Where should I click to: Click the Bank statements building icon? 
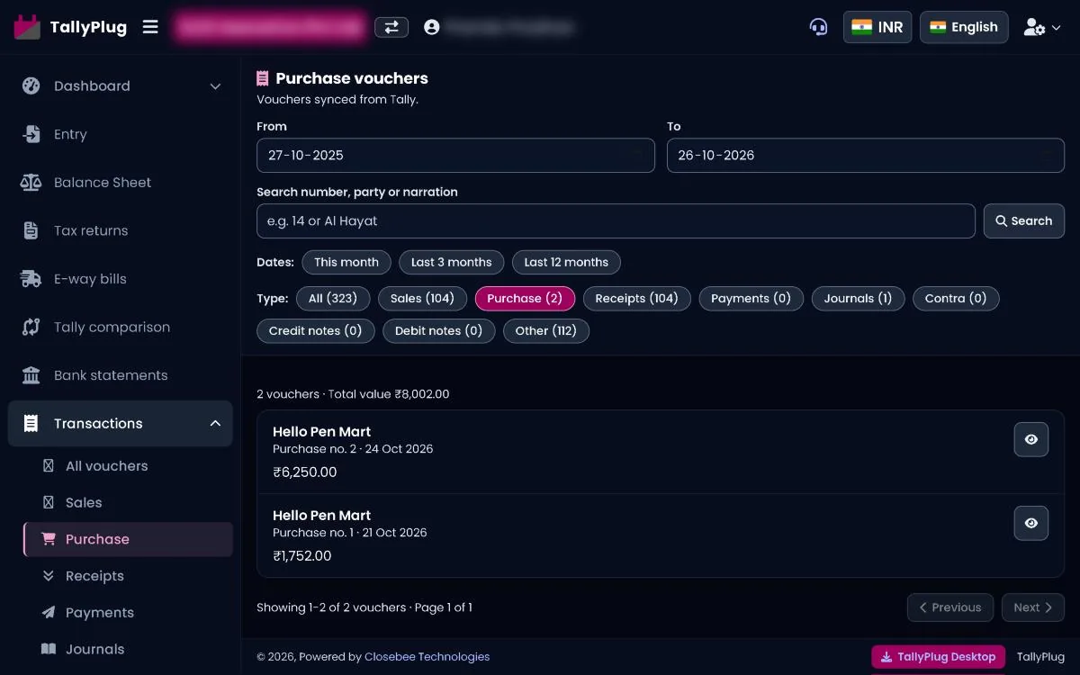point(31,375)
